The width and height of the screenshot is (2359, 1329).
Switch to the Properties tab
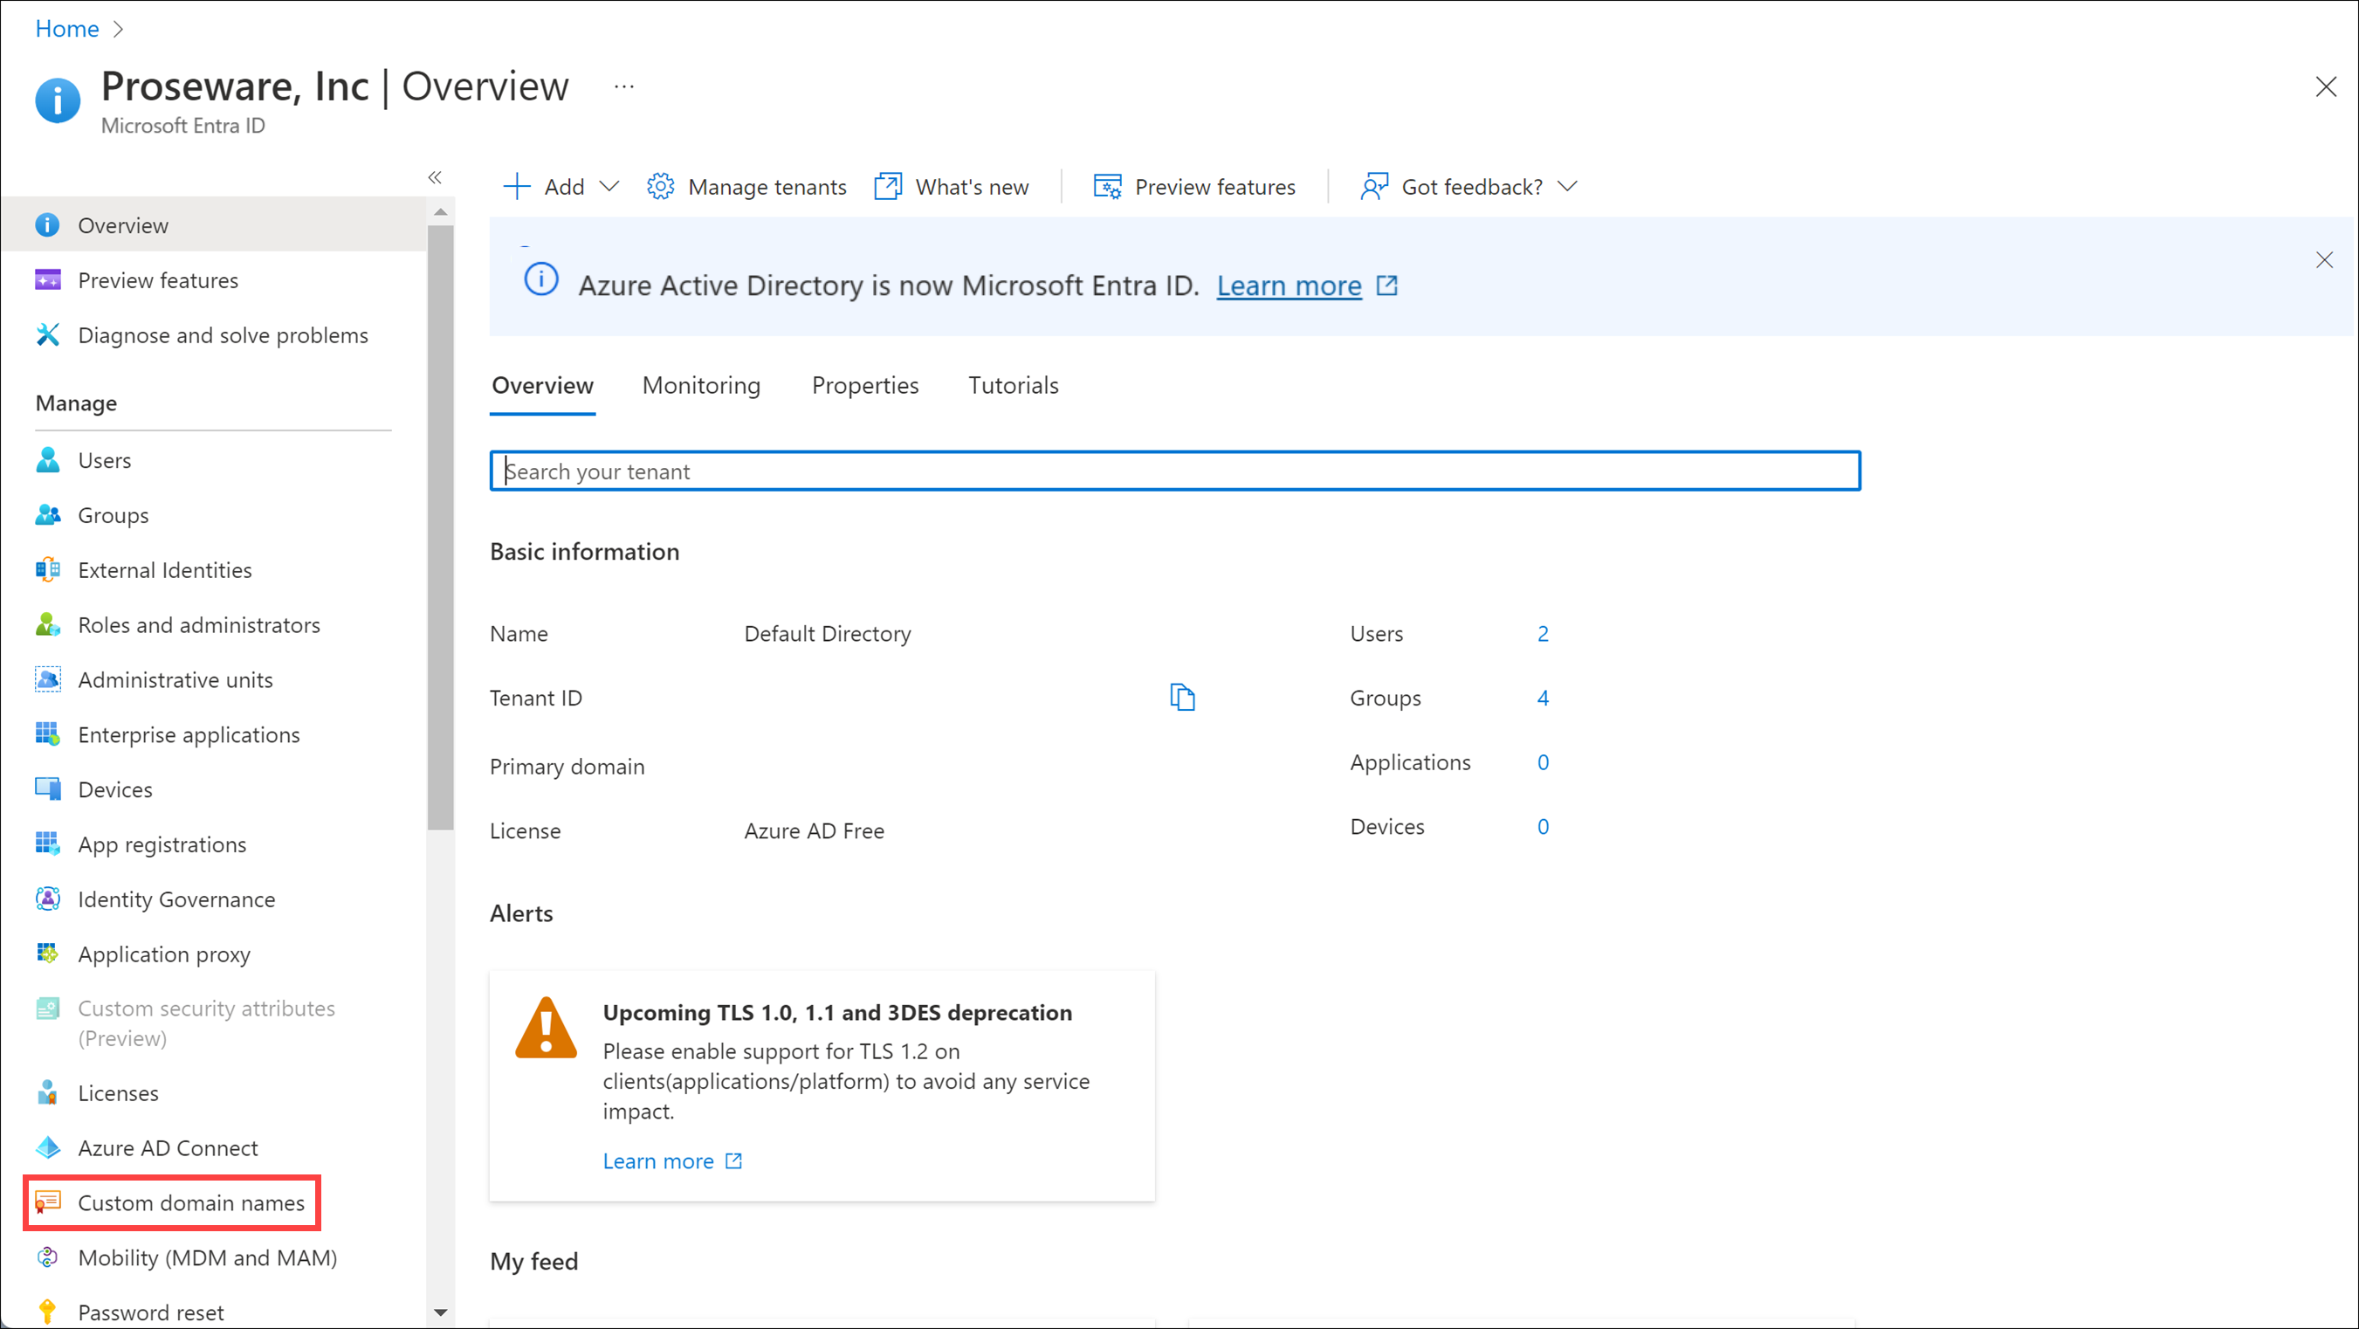[865, 386]
